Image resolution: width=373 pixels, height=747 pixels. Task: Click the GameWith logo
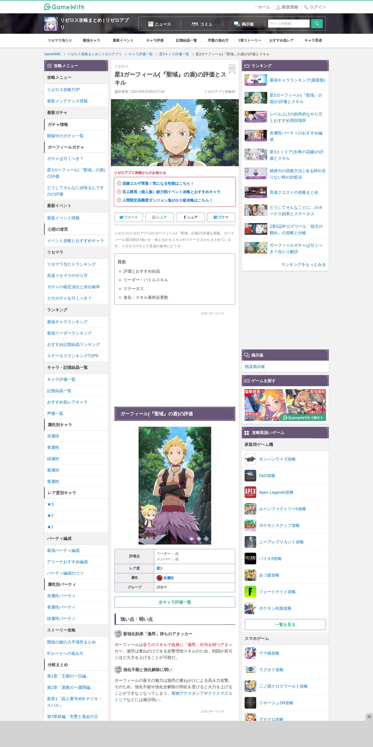(x=64, y=7)
